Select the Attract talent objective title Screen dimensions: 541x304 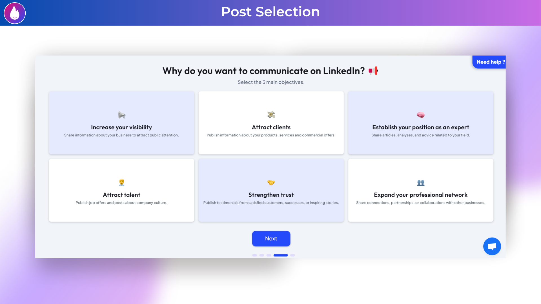[x=121, y=195]
